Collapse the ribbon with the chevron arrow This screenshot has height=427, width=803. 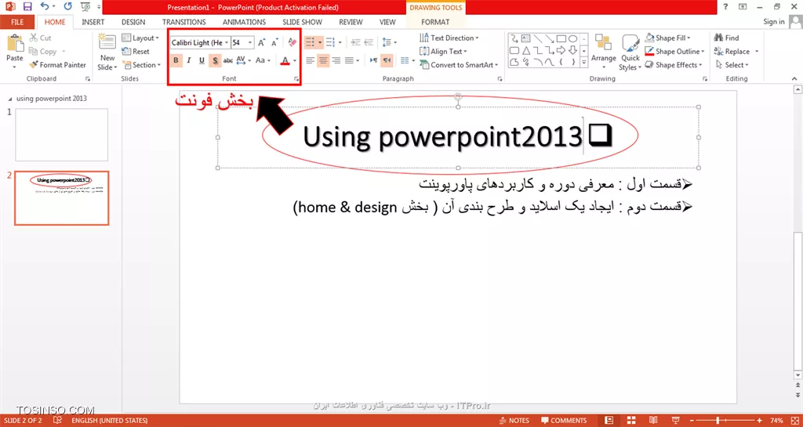pos(795,79)
